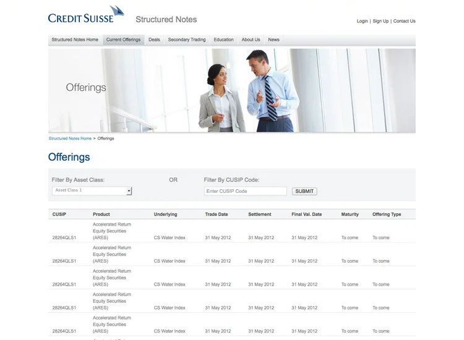Expand the Asset Class 1 dropdown
464x340 pixels.
coord(92,190)
